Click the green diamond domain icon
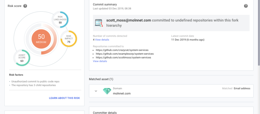The height and width of the screenshot is (114, 260). pos(107,91)
